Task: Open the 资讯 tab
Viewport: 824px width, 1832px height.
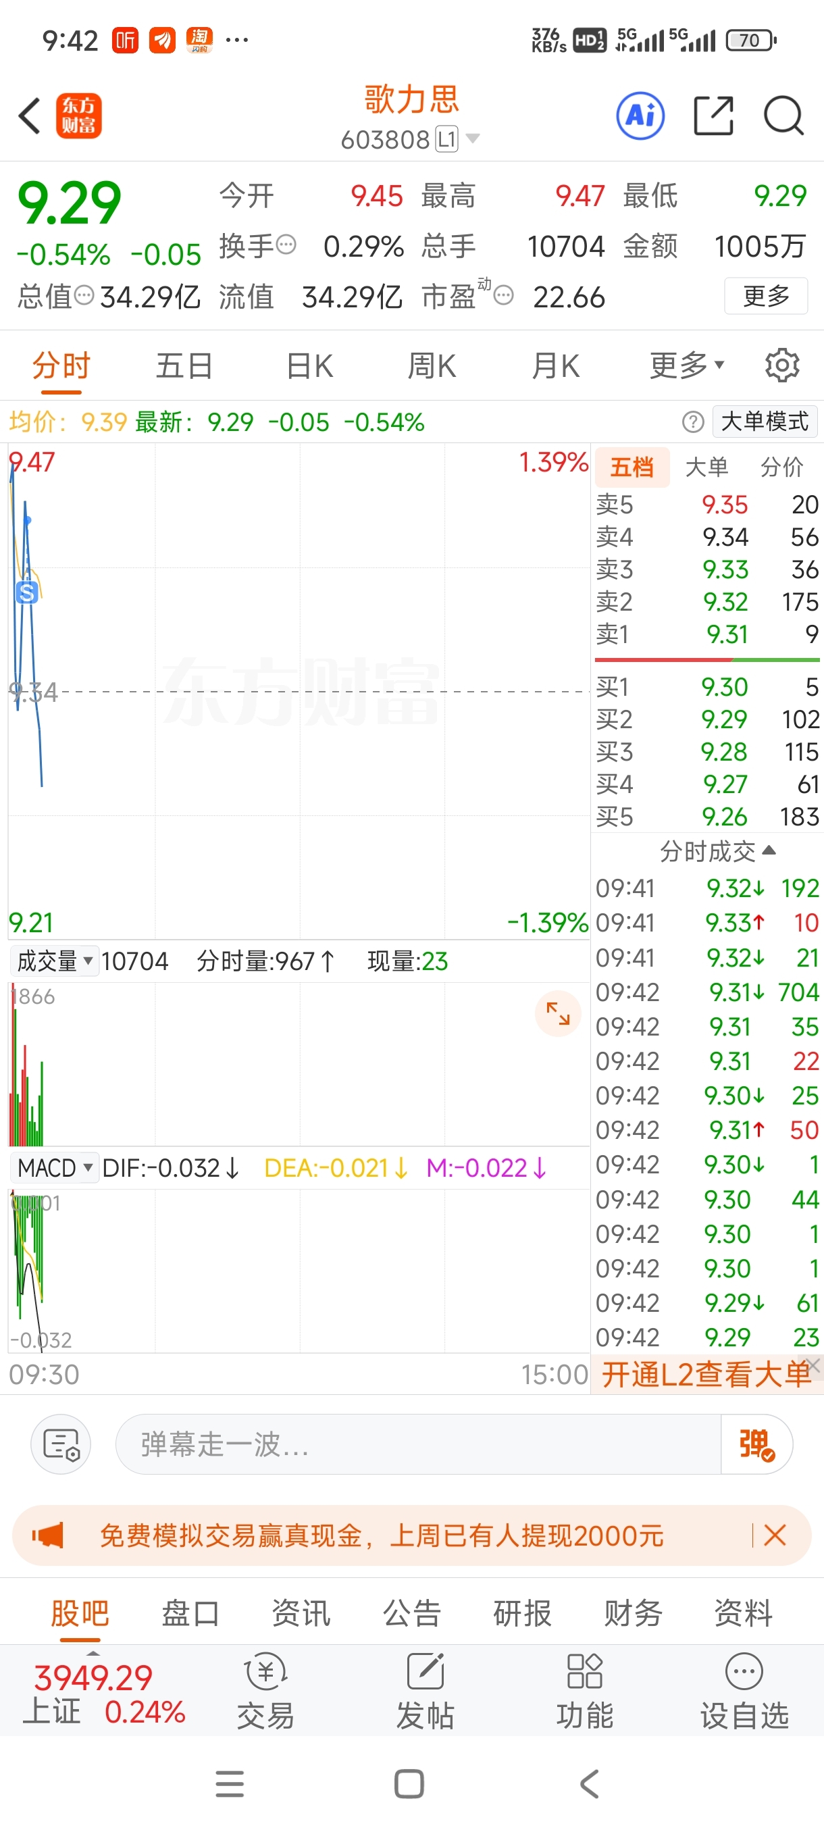Action: coord(301,1612)
